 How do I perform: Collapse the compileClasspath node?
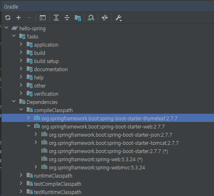21,110
